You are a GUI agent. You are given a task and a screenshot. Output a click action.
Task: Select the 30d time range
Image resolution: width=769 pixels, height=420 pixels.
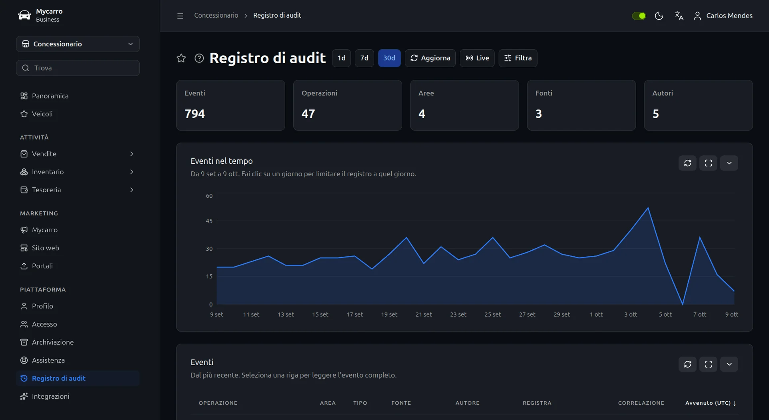[x=389, y=58]
